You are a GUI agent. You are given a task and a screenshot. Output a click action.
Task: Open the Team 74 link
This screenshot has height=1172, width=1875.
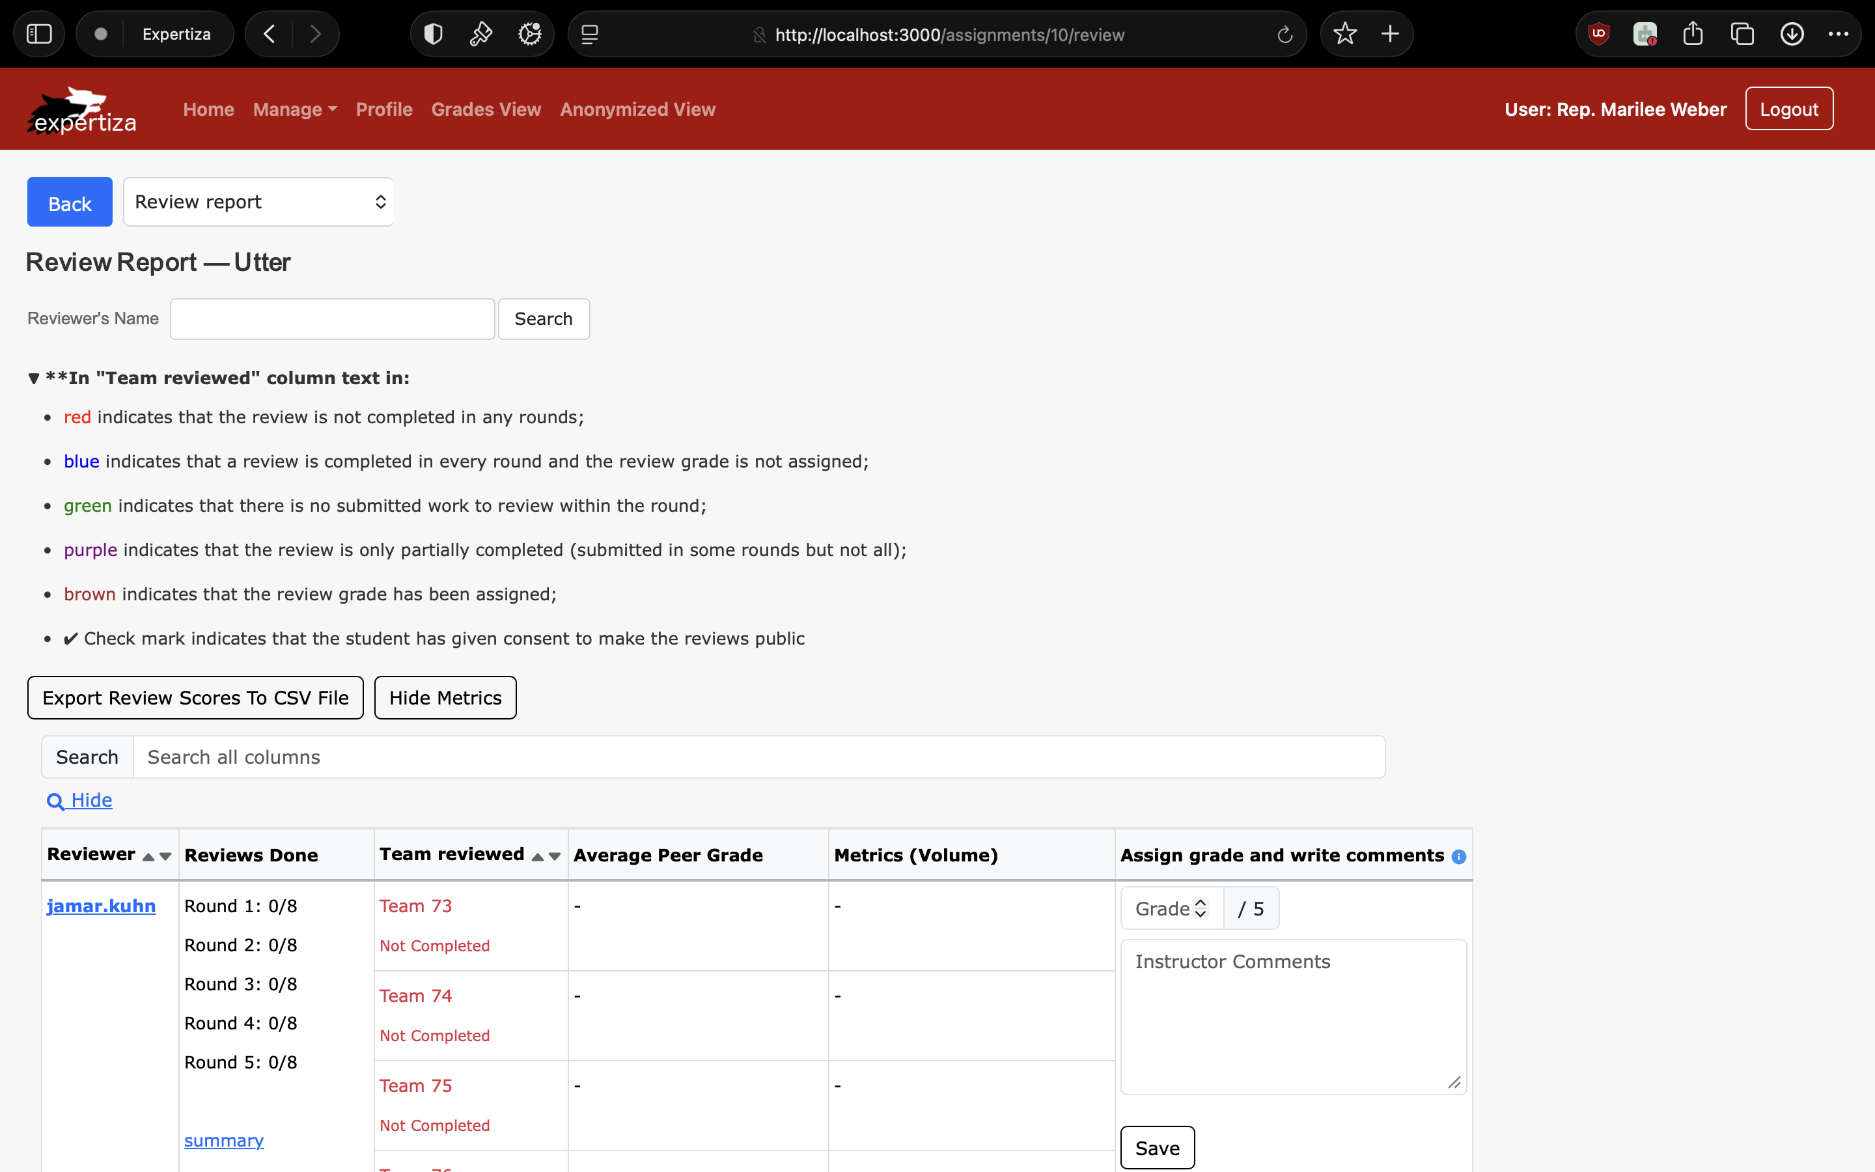(415, 996)
